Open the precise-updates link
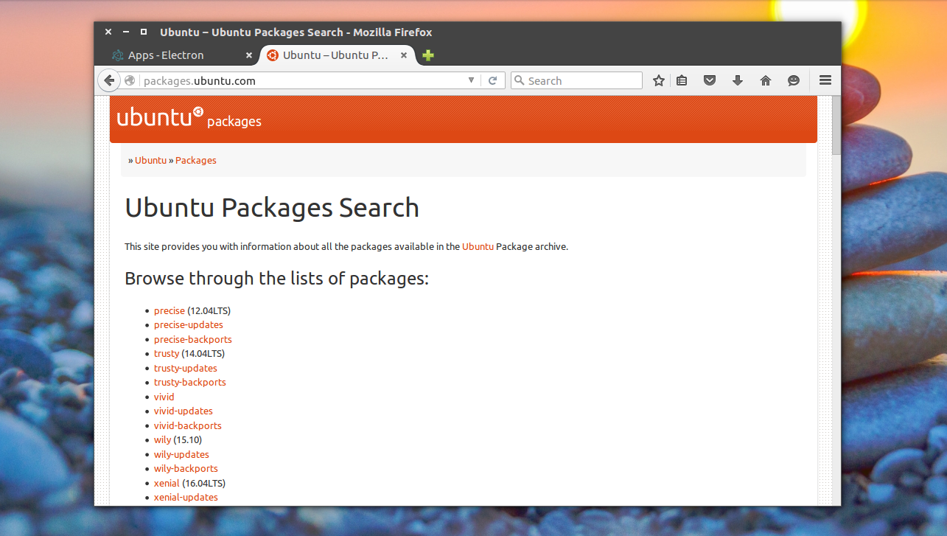The image size is (947, 536). point(189,324)
